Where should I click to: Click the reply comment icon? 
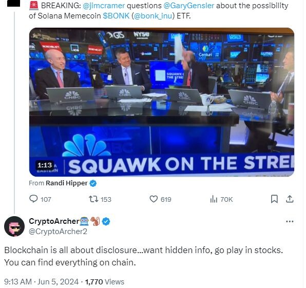33,199
